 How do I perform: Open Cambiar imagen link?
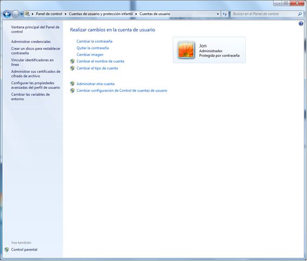(90, 54)
